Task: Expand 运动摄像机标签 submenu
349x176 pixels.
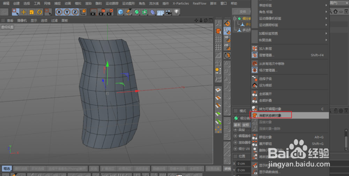Action: (x=290, y=18)
